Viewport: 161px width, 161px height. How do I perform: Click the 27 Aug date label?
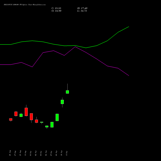pyautogui.click(x=15, y=153)
